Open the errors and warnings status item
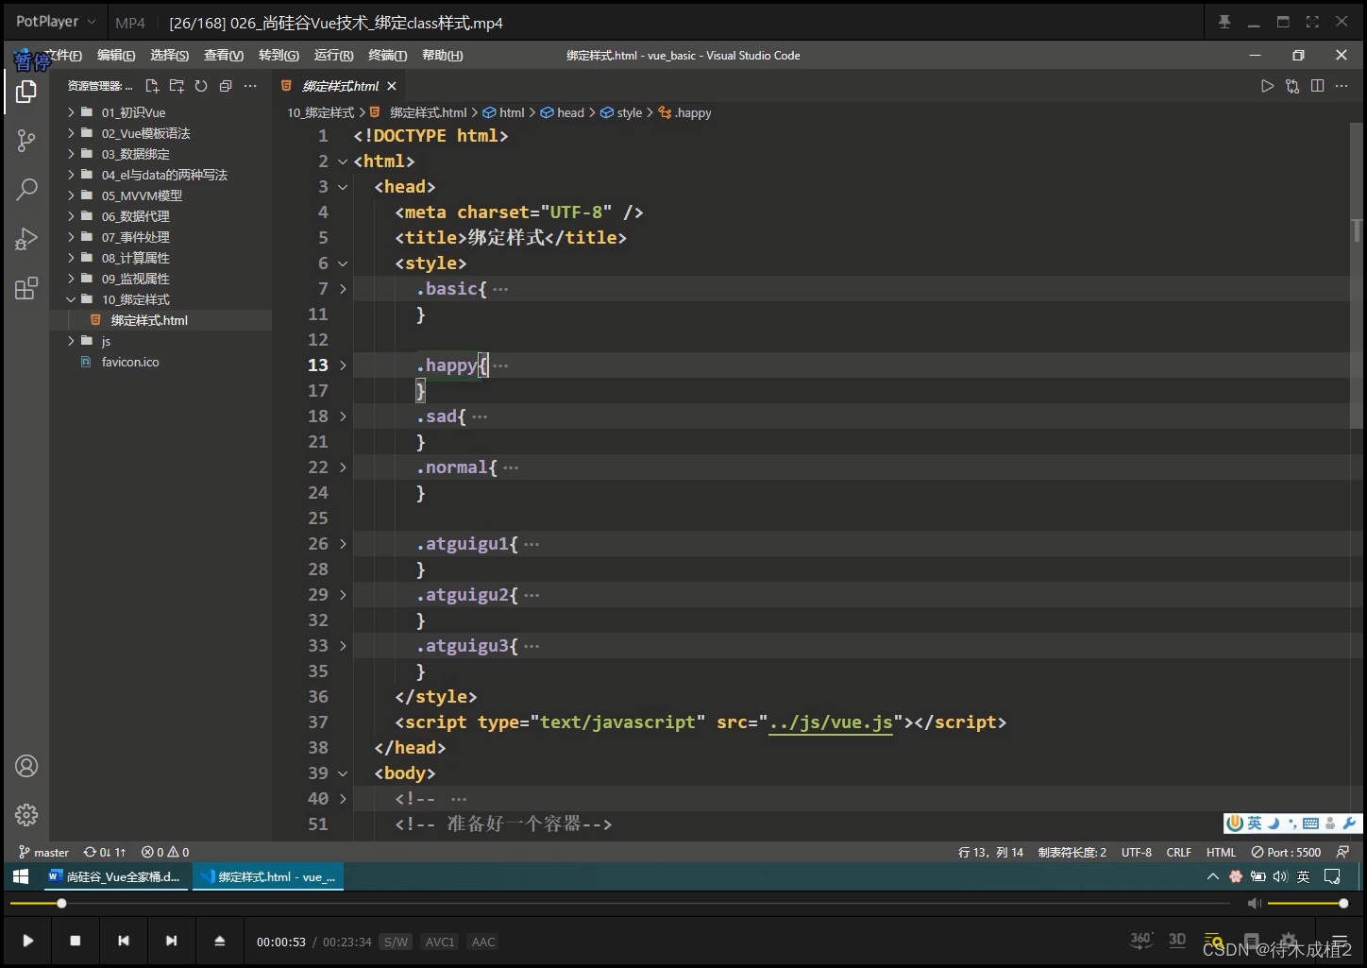The width and height of the screenshot is (1367, 968). [165, 852]
